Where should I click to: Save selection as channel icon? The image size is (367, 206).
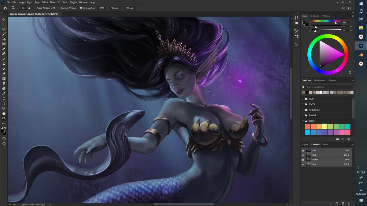337,203
